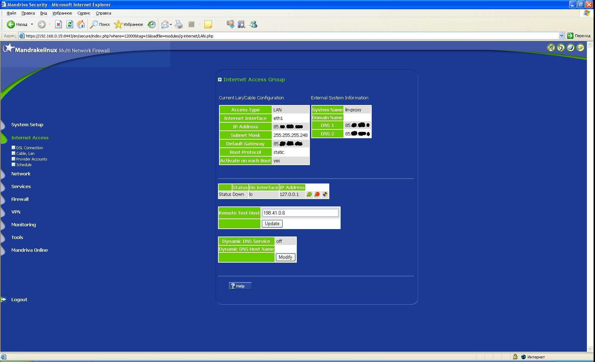Open the Monitoring section link
Viewport: 595px width, 362px height.
pyautogui.click(x=24, y=225)
